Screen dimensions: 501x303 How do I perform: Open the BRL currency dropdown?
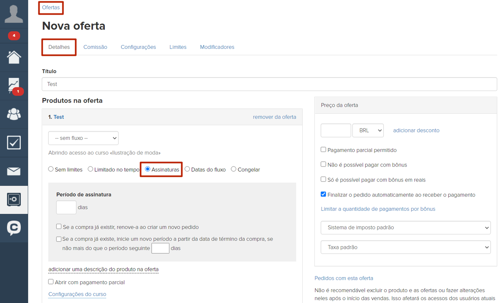point(368,130)
